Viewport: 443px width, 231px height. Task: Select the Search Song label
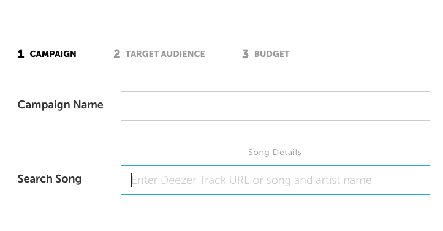coord(50,179)
